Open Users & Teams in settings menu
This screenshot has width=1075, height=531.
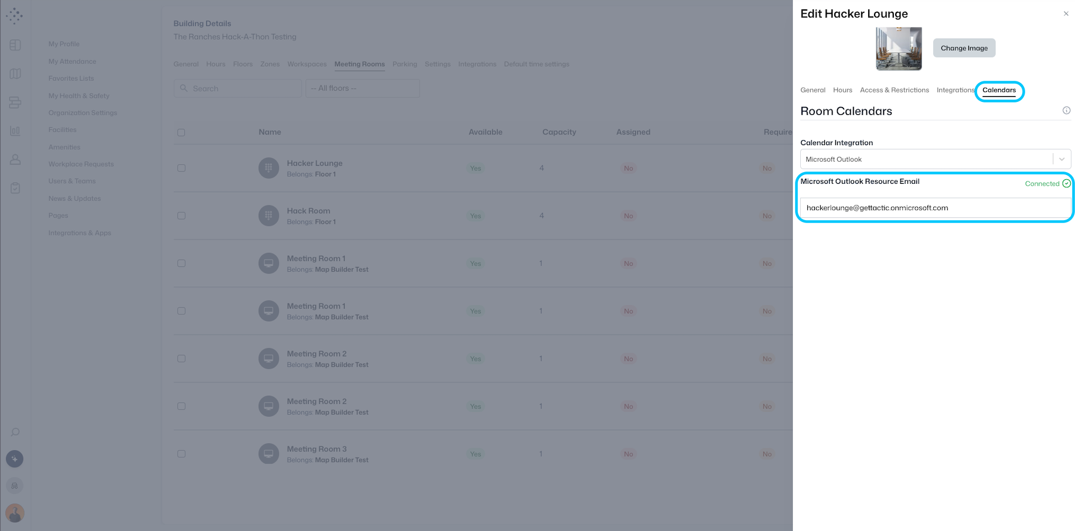coord(72,181)
